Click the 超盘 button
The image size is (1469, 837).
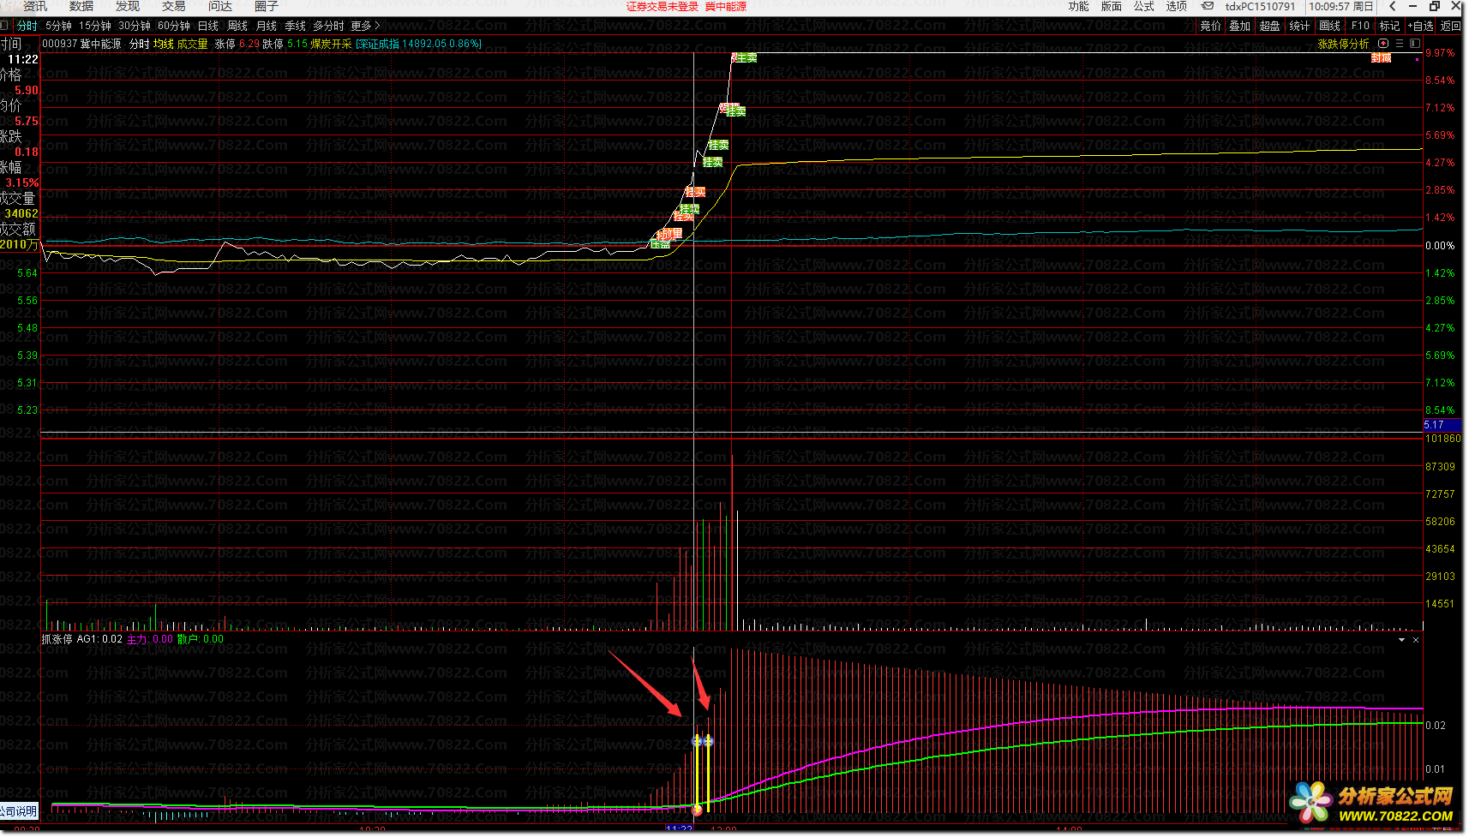1270,26
